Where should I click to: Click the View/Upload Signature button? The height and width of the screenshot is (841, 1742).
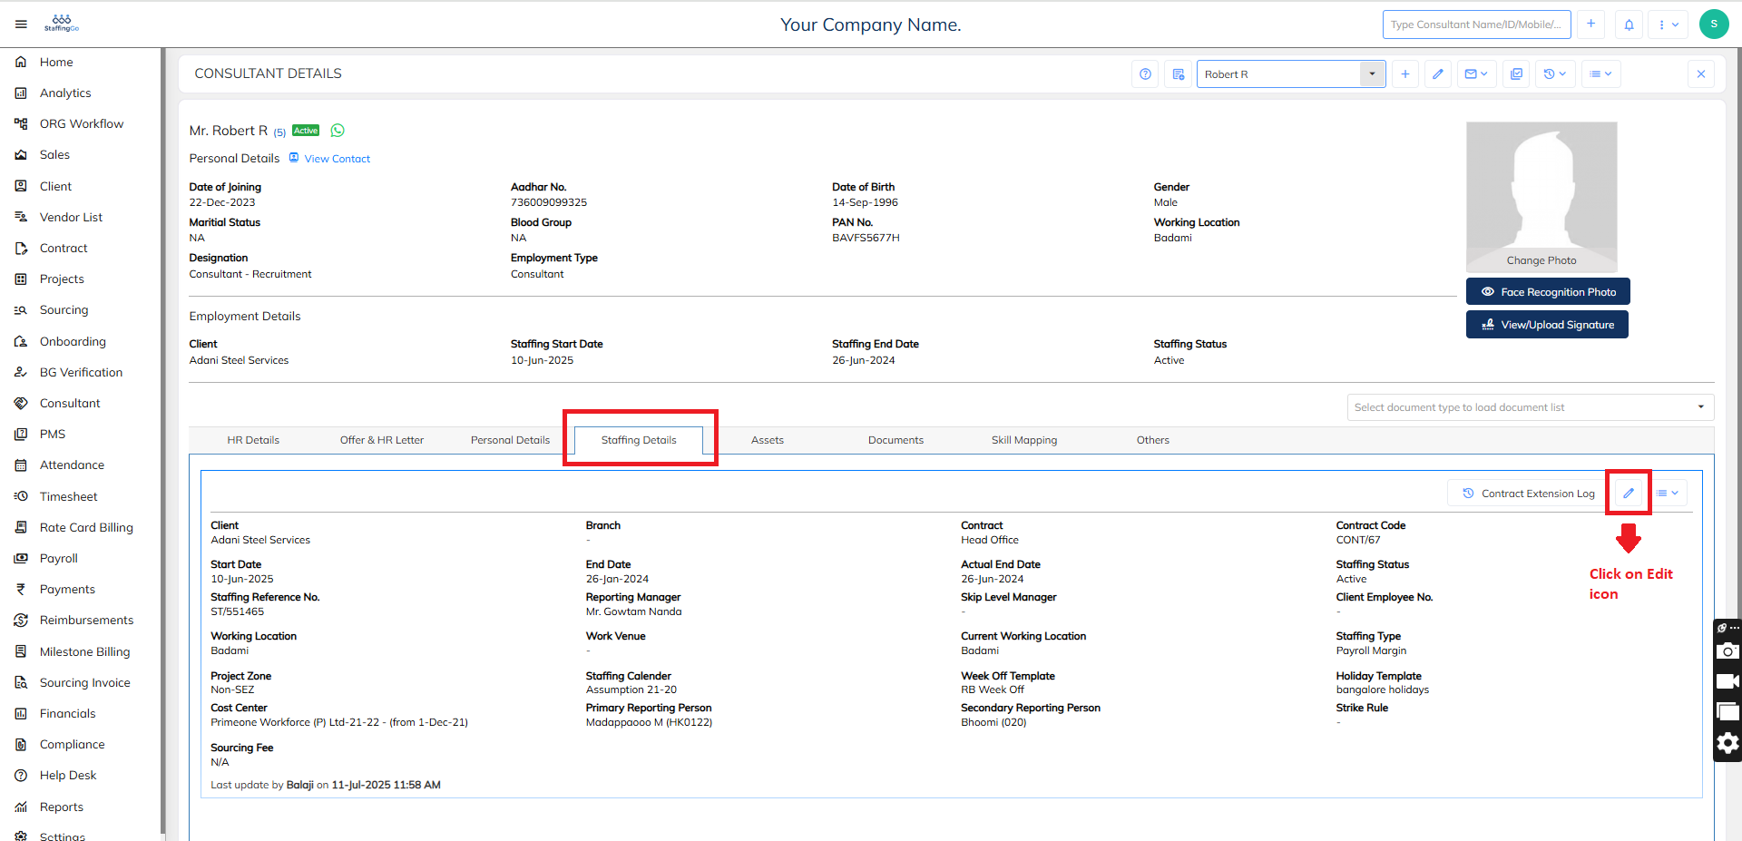1547,325
